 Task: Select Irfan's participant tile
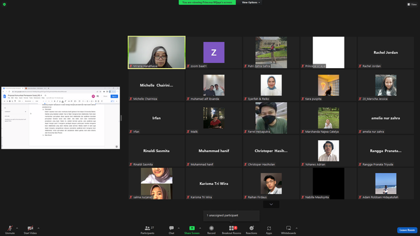(x=157, y=118)
